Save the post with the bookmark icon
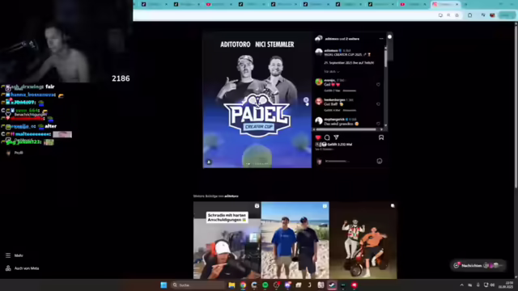This screenshot has height=291, width=518. [x=381, y=137]
